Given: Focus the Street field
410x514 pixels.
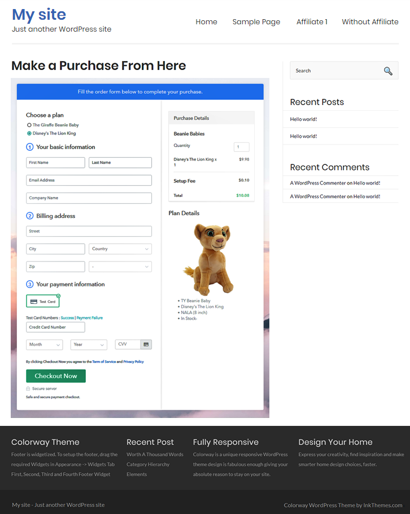Looking at the screenshot, I should point(89,231).
